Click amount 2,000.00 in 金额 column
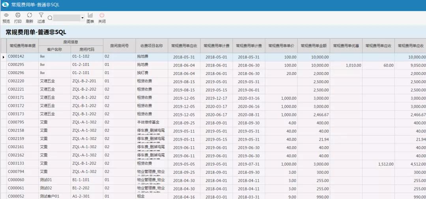Screen dimensions: 426x199 [321, 73]
